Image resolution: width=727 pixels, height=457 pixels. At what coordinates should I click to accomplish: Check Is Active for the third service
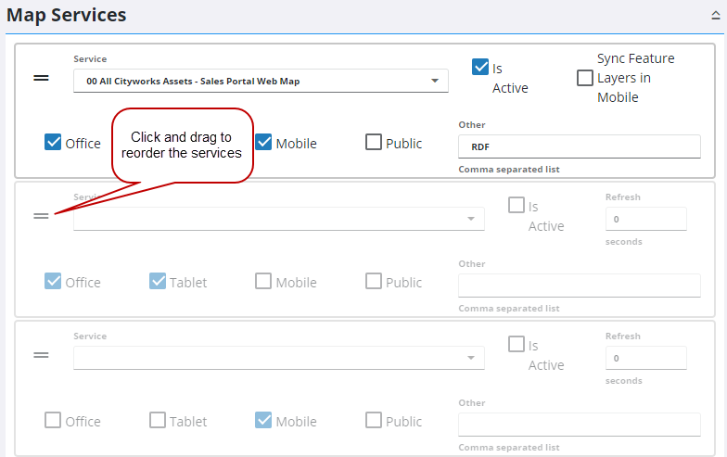click(x=517, y=345)
